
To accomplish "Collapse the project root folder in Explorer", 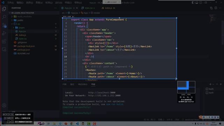I will [10, 13].
